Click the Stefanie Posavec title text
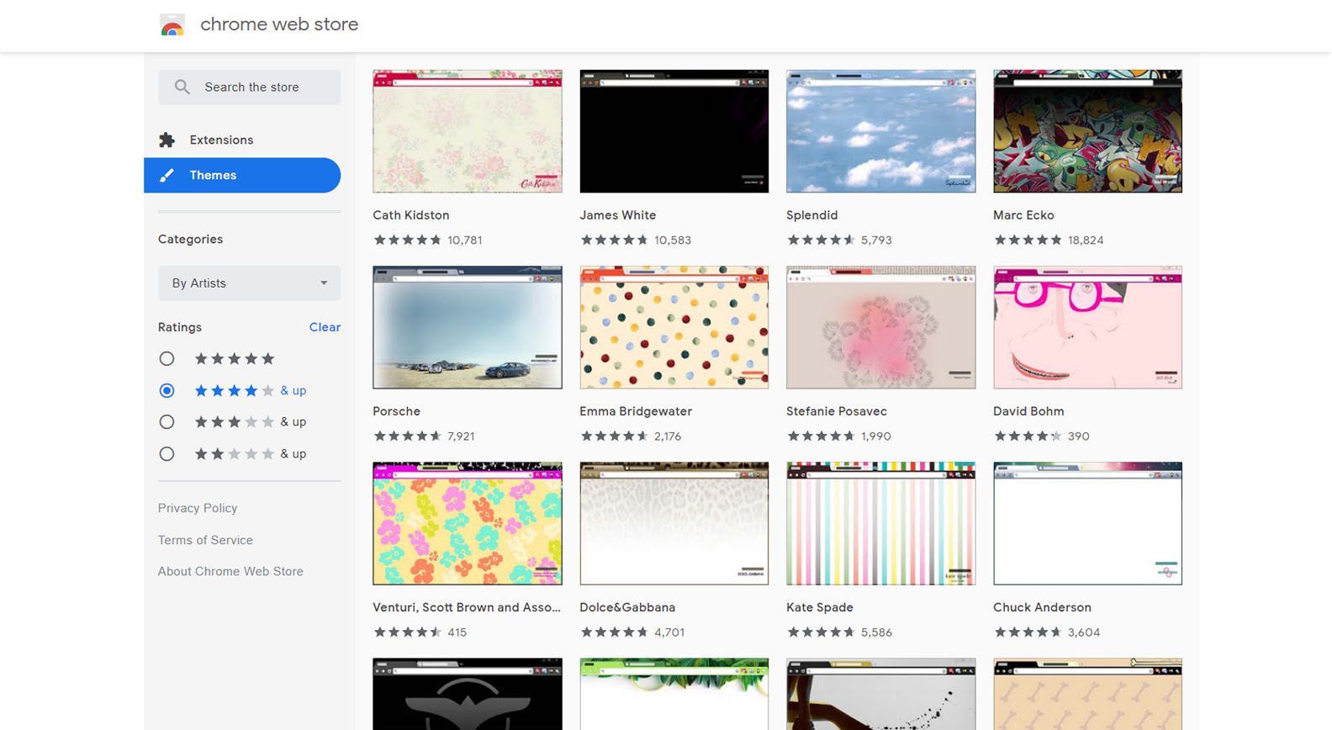This screenshot has height=730, width=1332. (837, 411)
